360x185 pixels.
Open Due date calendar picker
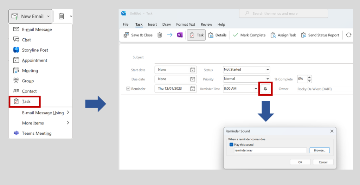pyautogui.click(x=193, y=79)
